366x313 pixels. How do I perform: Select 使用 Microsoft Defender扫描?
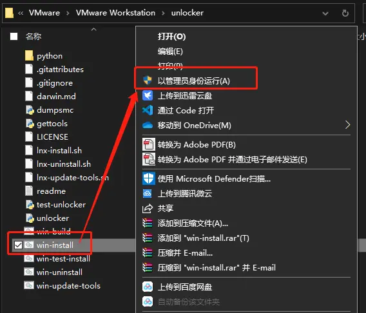[x=214, y=179]
